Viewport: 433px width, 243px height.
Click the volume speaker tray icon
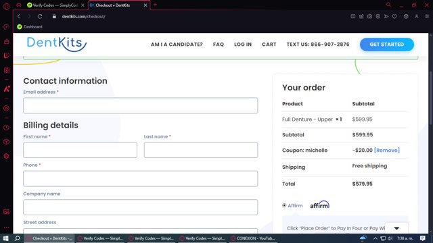pos(390,238)
